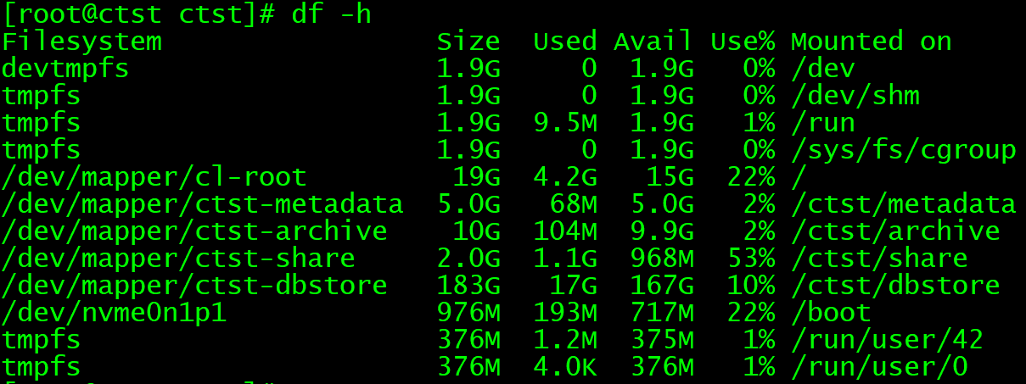Click the '19G' size value
This screenshot has width=1026, height=384.
coord(477,177)
